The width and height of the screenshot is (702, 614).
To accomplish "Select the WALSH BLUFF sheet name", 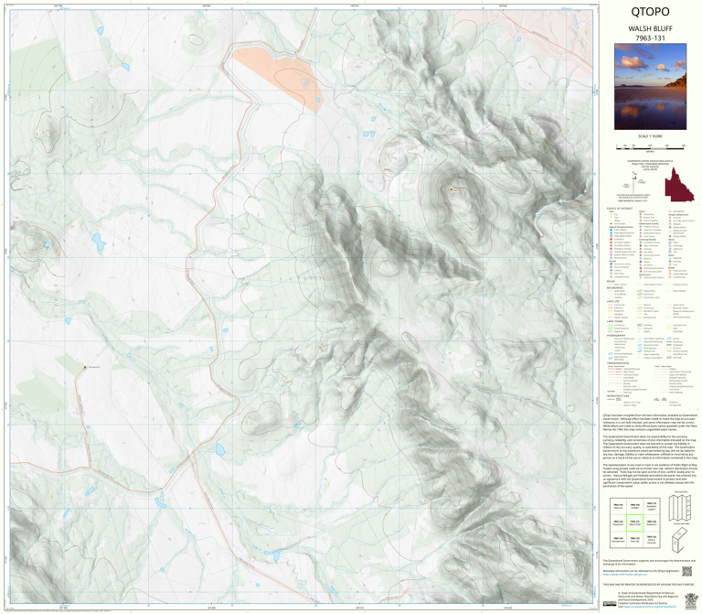I will 650,28.
